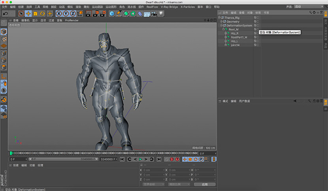The width and height of the screenshot is (328, 191).
Task: Go to the start of animation
Action: pos(122,159)
